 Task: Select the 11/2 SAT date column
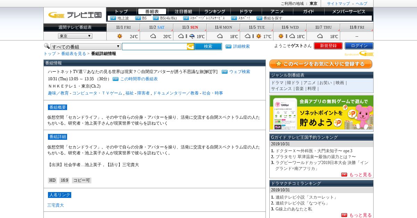point(157,27)
